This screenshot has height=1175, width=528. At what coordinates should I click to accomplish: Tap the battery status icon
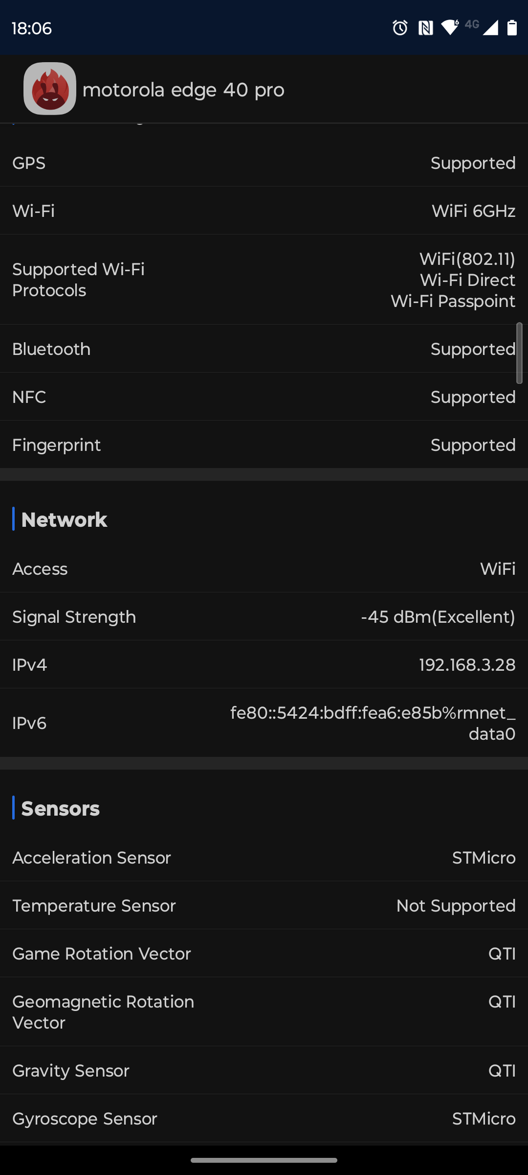pos(512,28)
